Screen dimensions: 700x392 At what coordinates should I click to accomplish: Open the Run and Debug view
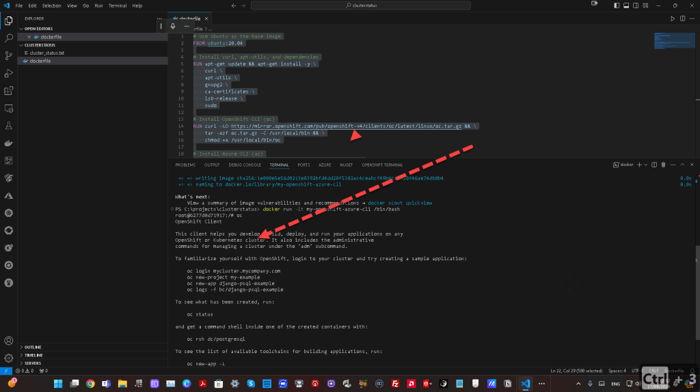click(x=8, y=73)
